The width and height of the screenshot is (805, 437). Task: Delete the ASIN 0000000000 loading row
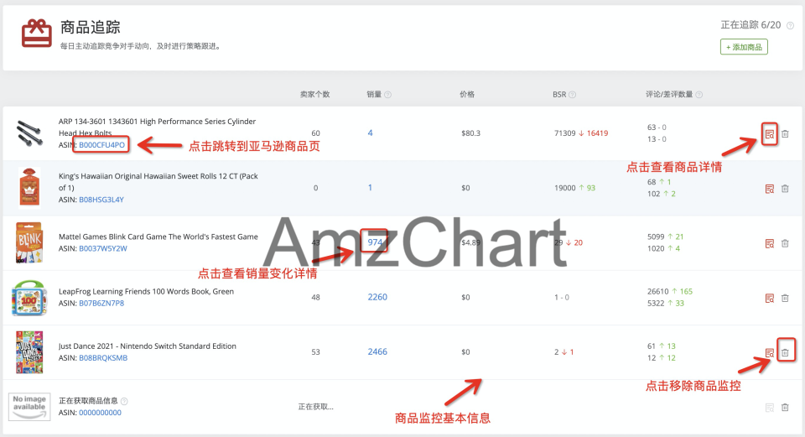[x=785, y=407]
